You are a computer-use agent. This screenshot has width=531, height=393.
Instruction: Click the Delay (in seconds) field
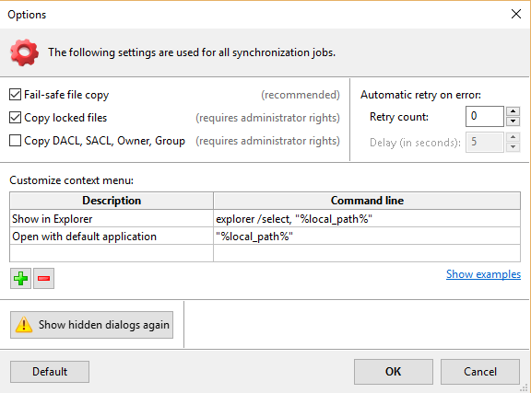tap(485, 143)
